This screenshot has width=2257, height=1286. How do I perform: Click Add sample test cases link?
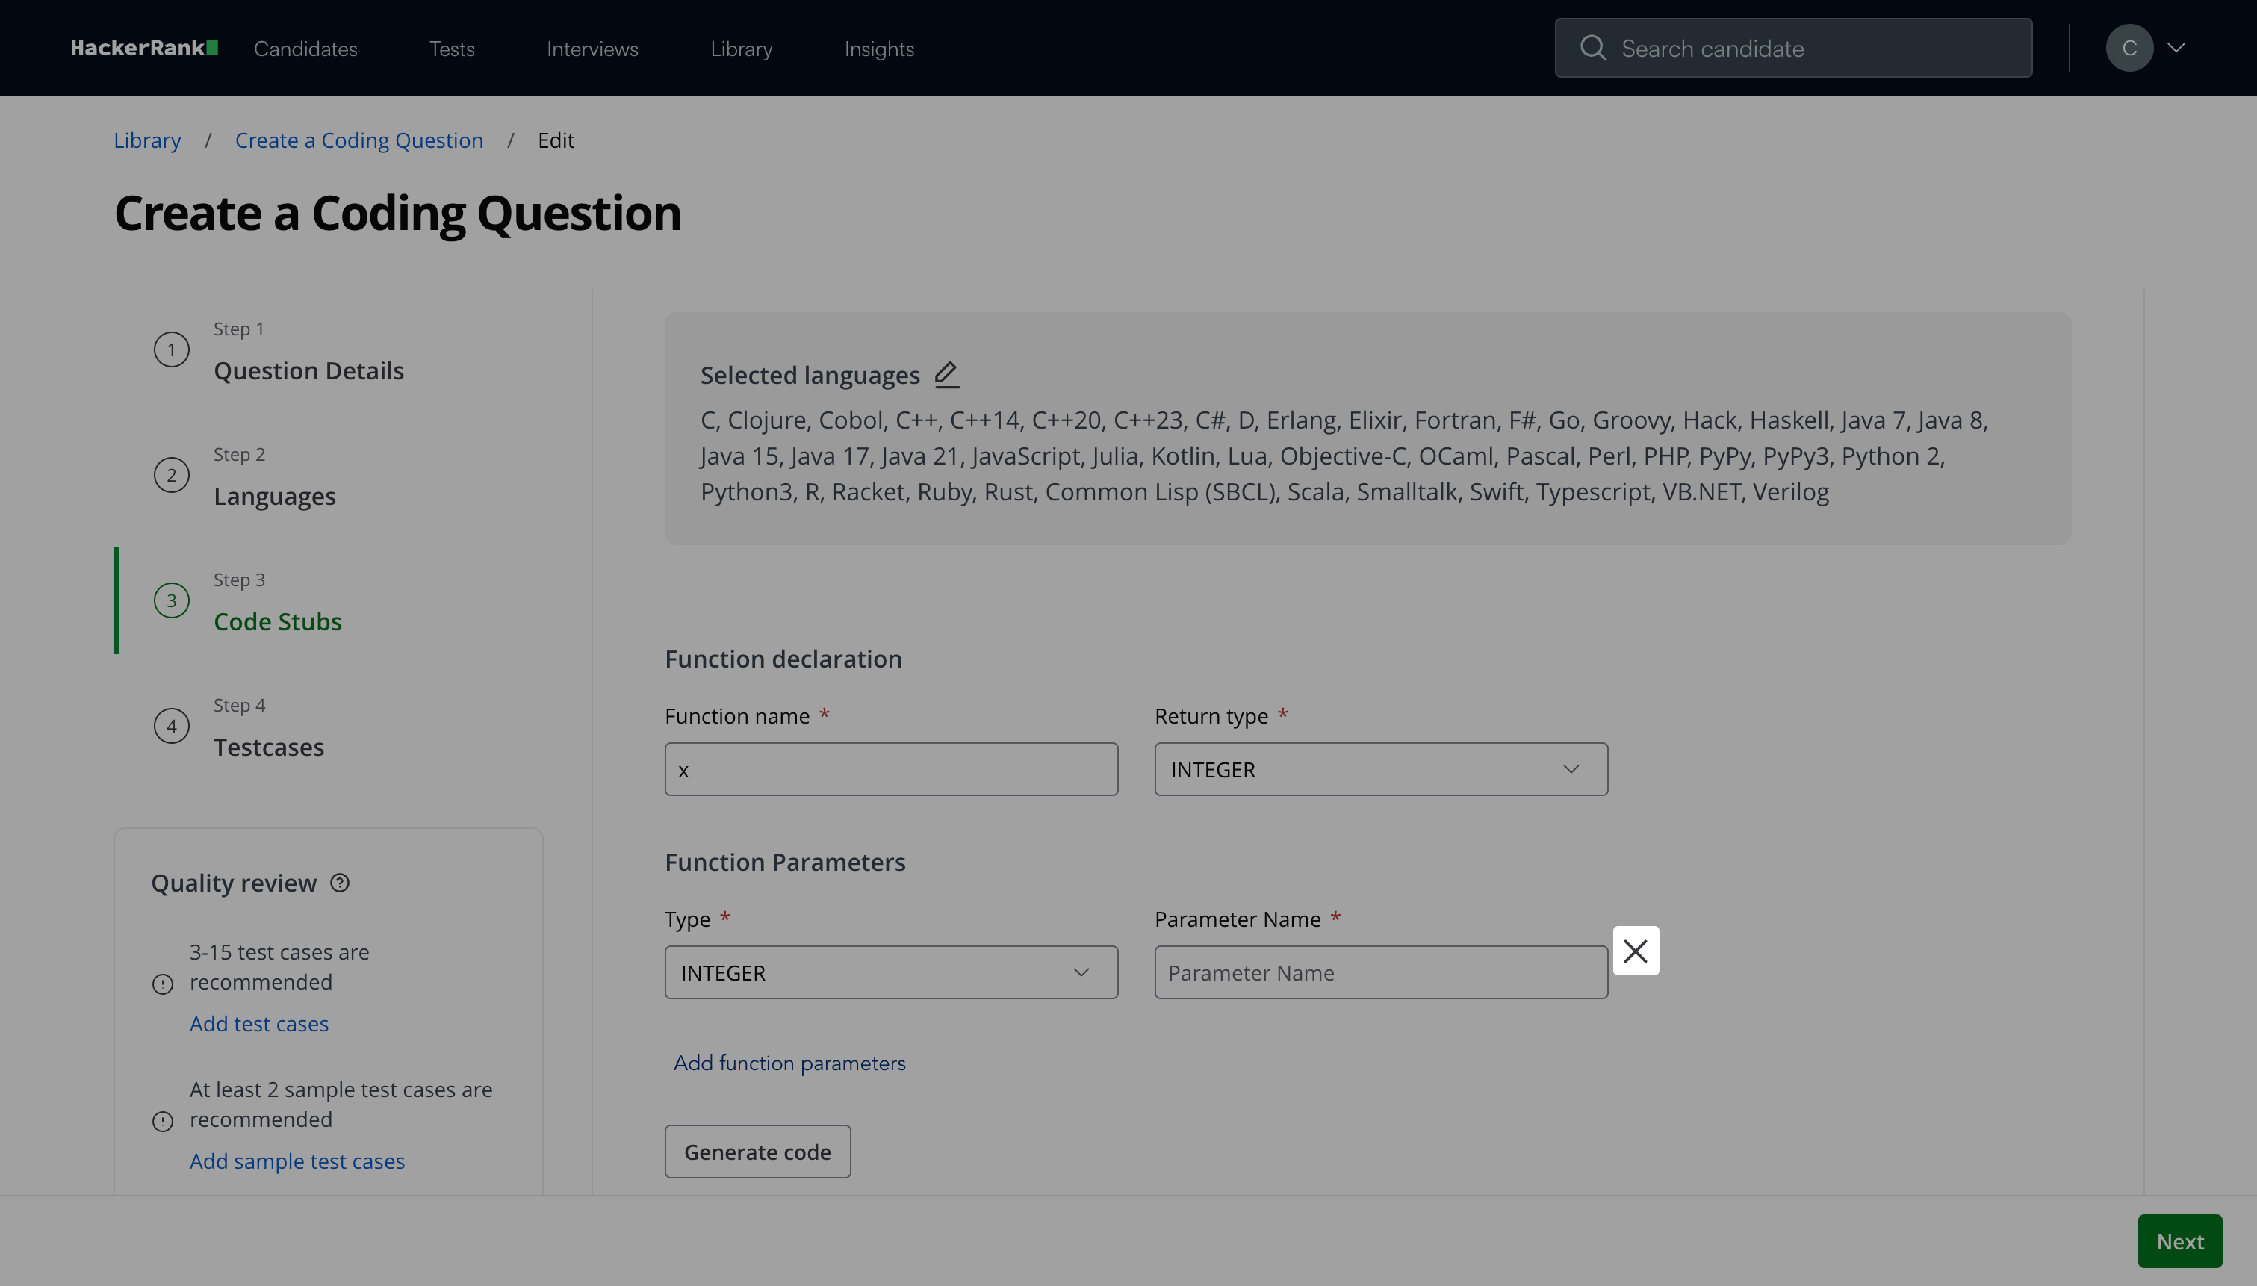[297, 1161]
